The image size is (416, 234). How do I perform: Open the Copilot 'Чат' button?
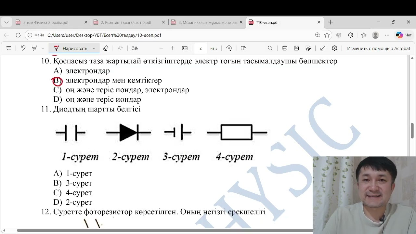point(404,35)
